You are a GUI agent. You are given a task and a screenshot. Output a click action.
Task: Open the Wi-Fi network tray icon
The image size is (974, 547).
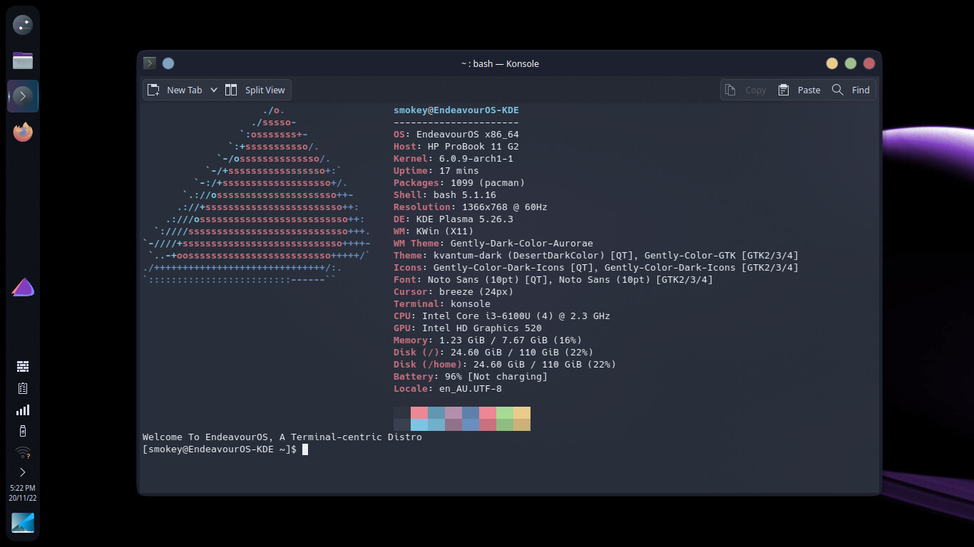[x=23, y=452]
